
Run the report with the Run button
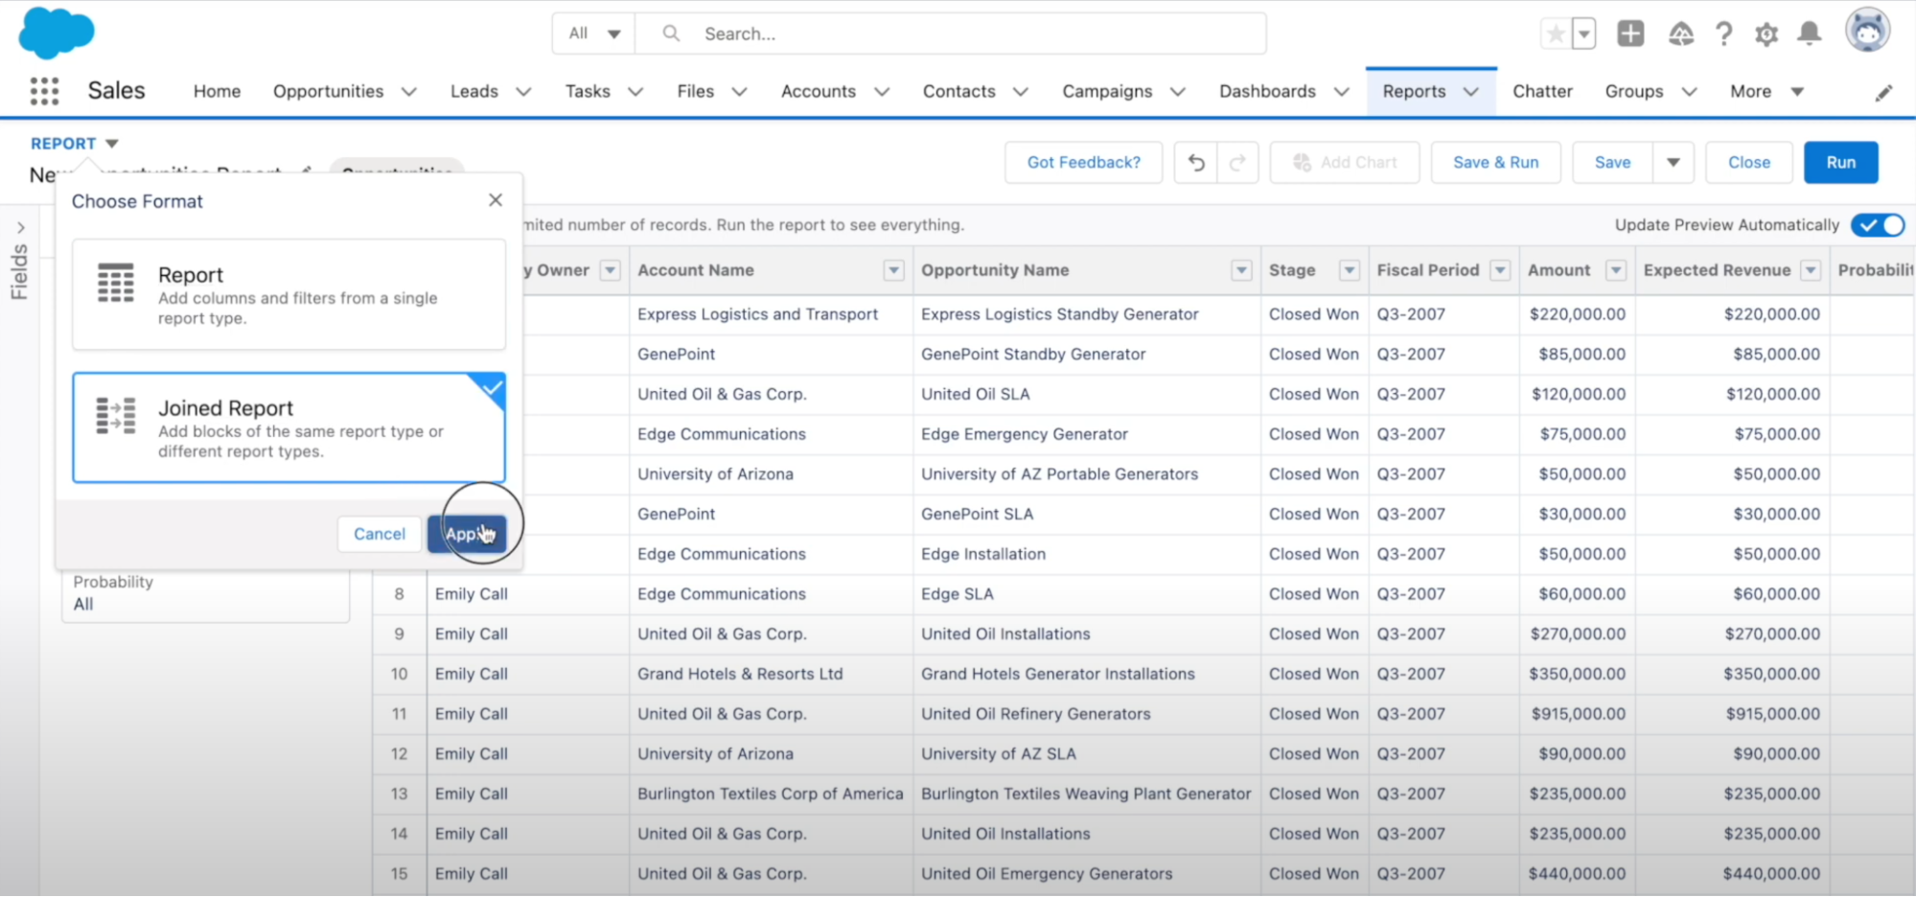[x=1840, y=162]
